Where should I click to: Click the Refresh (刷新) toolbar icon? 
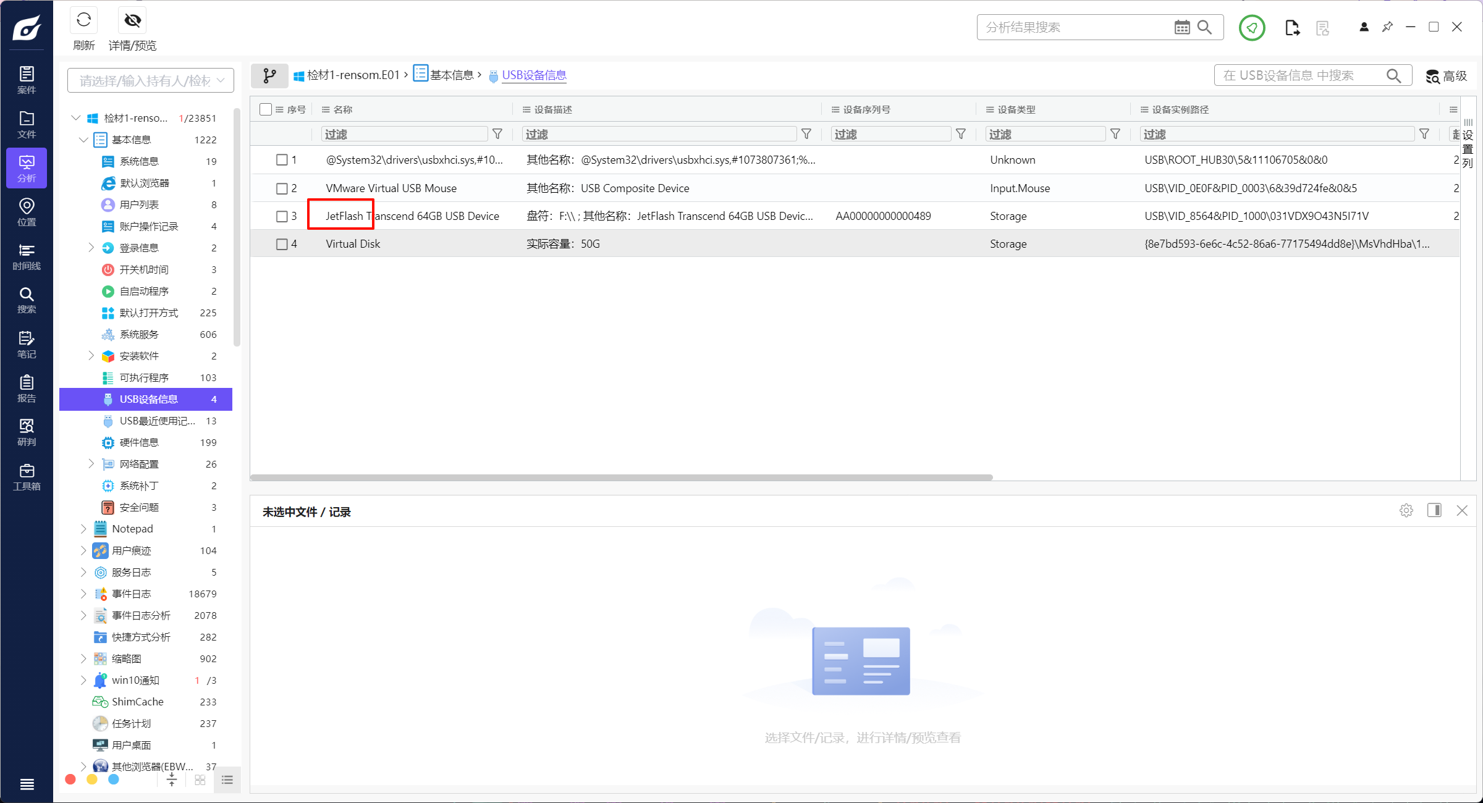coord(83,21)
